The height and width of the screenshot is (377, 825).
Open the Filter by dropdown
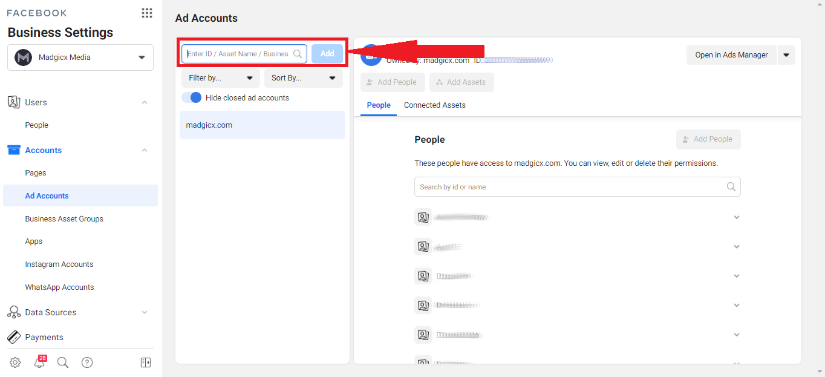(221, 78)
